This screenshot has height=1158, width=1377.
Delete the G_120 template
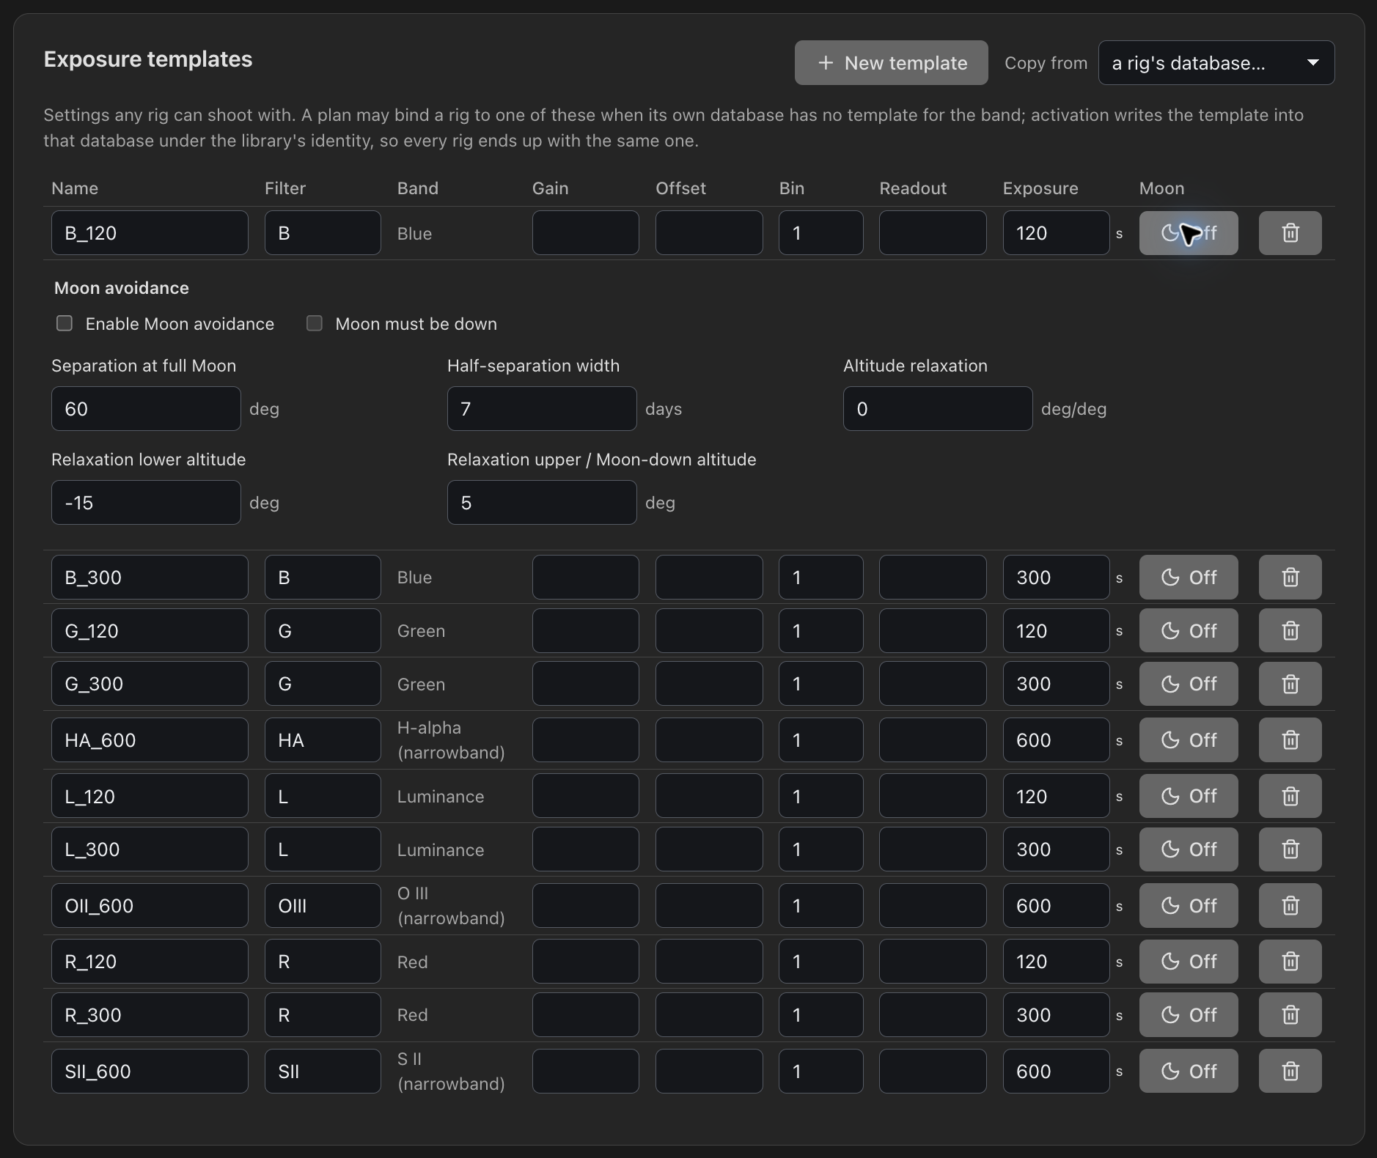[1290, 631]
